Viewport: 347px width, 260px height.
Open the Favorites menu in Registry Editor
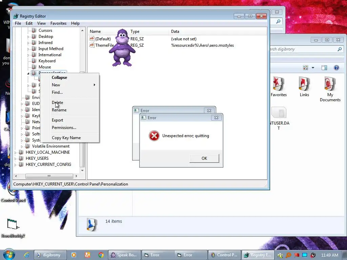[x=58, y=23]
